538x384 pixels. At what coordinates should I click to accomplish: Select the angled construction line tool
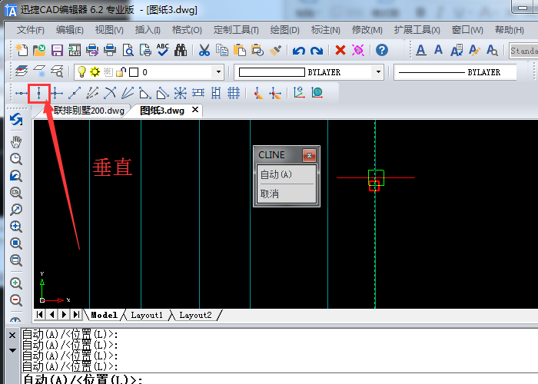pyautogui.click(x=75, y=93)
